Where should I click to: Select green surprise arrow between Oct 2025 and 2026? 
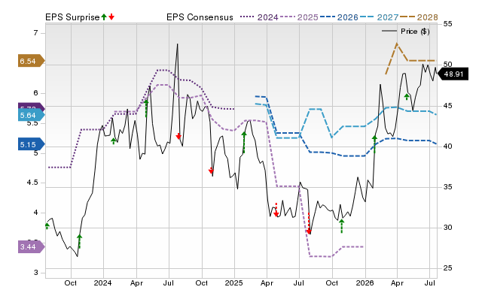[341, 226]
